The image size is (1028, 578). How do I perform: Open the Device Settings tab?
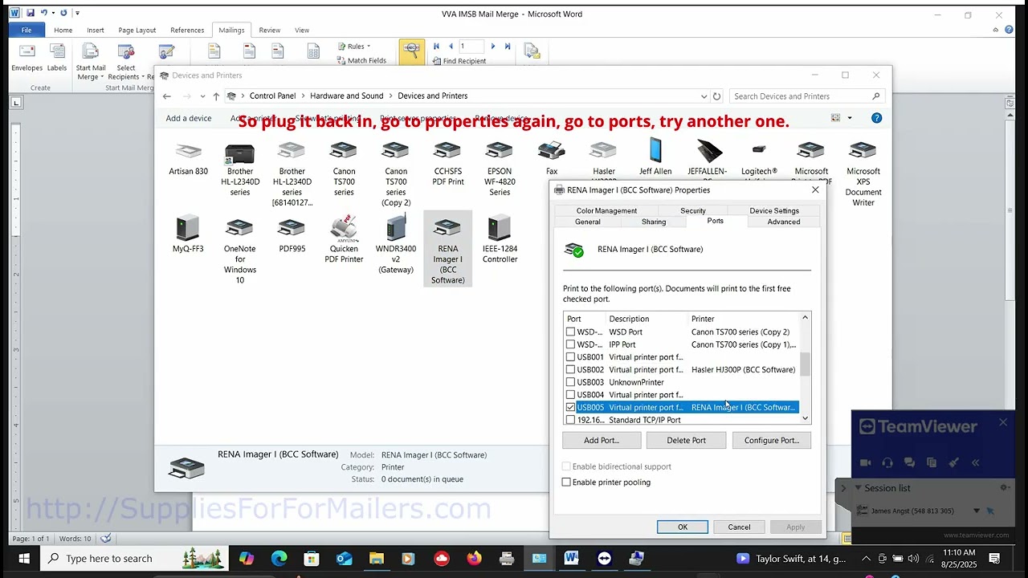click(x=774, y=210)
